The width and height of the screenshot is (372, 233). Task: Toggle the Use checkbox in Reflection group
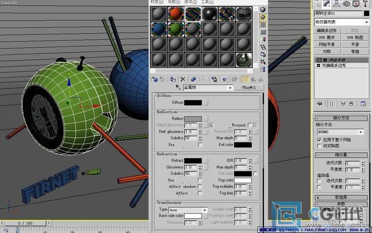click(x=200, y=144)
